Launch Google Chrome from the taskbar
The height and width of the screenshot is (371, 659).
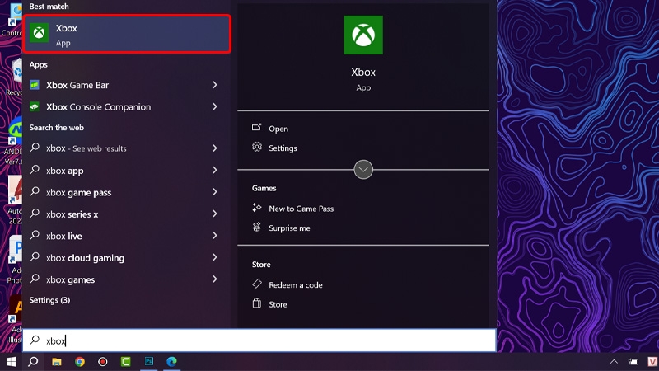click(x=79, y=362)
